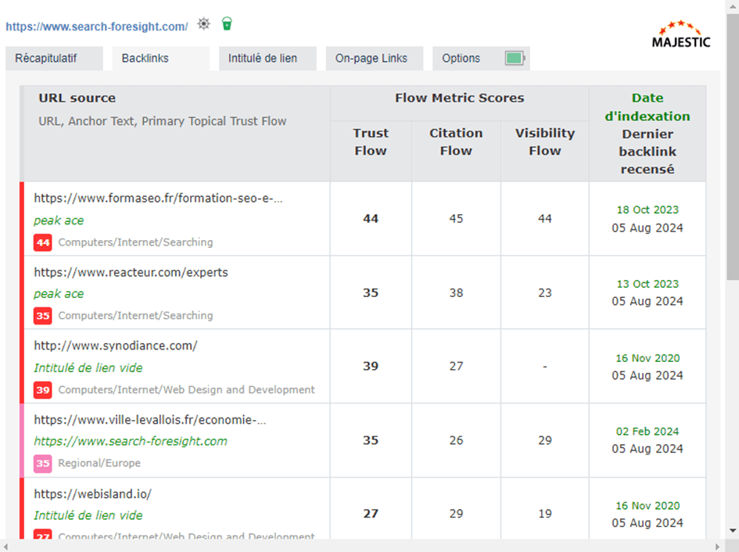
Task: Select the On-page Links tab
Action: tap(375, 59)
